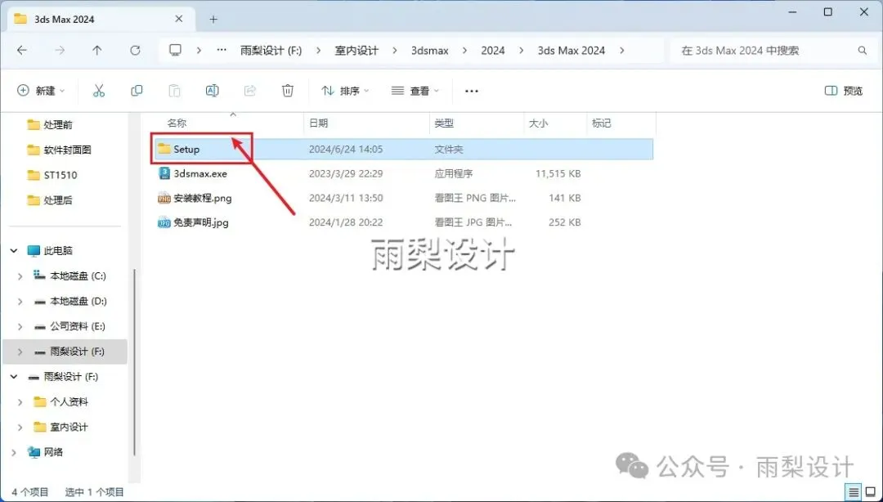Select 处理后 folder in sidebar
The image size is (883, 502).
(58, 200)
